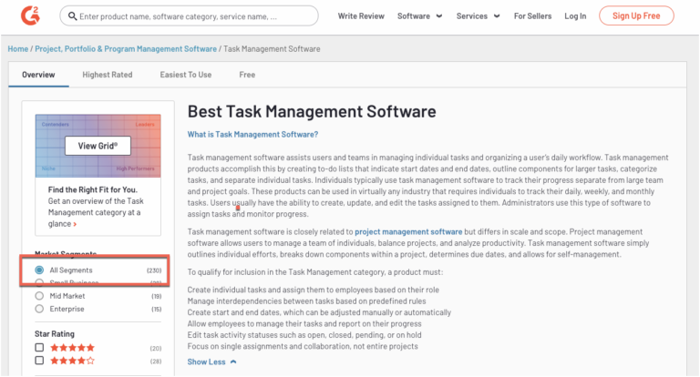The width and height of the screenshot is (700, 377).
Task: Expand the Services dropdown menu
Action: point(478,16)
